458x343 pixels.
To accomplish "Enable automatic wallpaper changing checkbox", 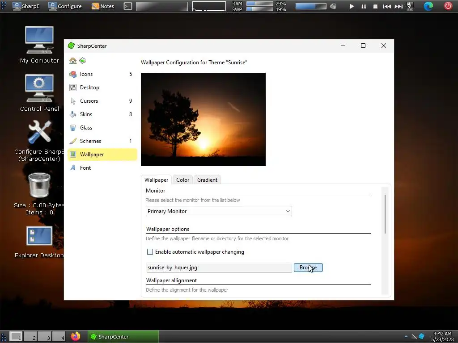I will (150, 252).
